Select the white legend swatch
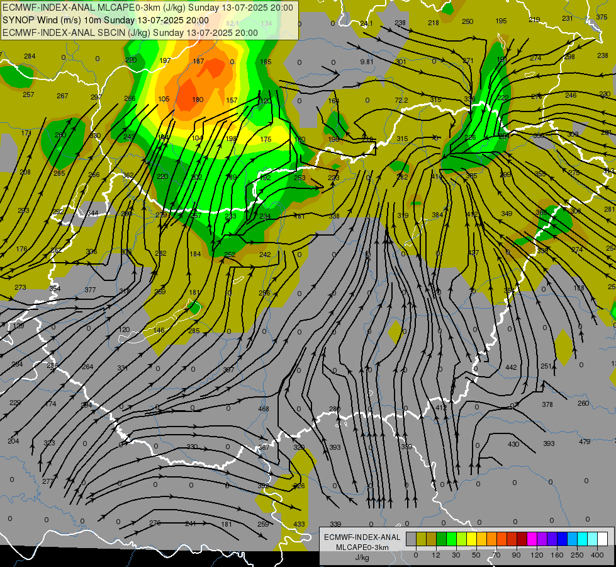Viewport: 616px width, 567px height. click(602, 539)
